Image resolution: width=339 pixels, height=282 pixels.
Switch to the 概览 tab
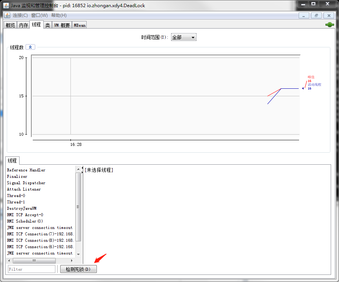coord(10,25)
